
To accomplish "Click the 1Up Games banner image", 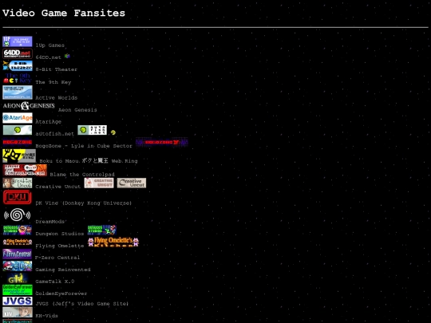I will tap(18, 41).
